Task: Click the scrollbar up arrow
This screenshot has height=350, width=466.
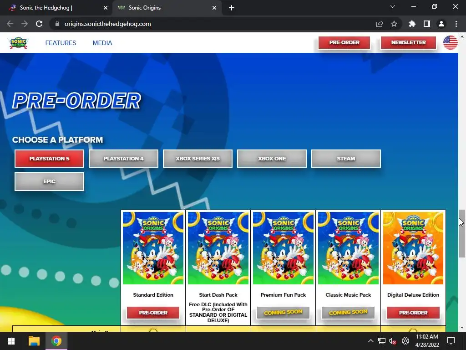Action: (x=462, y=36)
